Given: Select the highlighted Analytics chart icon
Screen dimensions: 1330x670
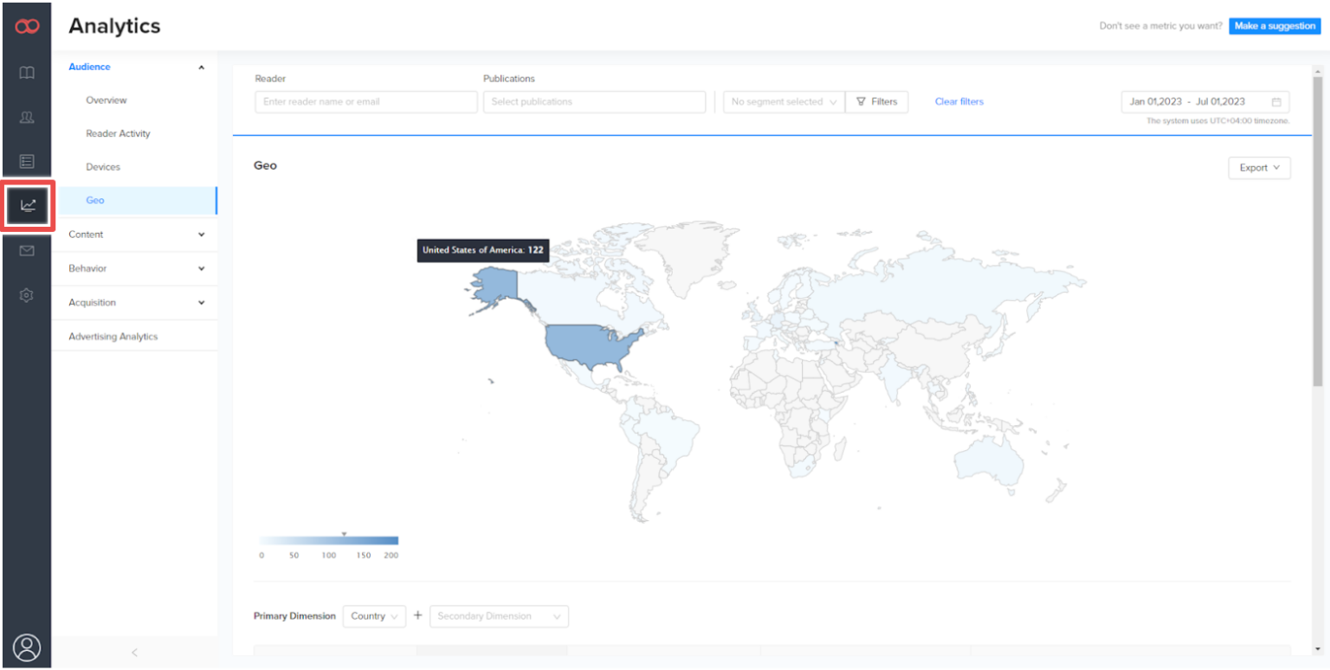Looking at the screenshot, I should (27, 206).
